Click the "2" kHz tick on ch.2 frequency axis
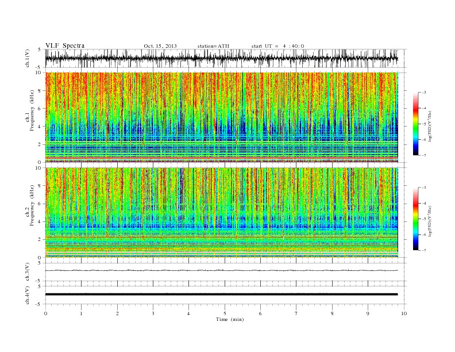Screen dimensions: 455x352 [x=40, y=240]
